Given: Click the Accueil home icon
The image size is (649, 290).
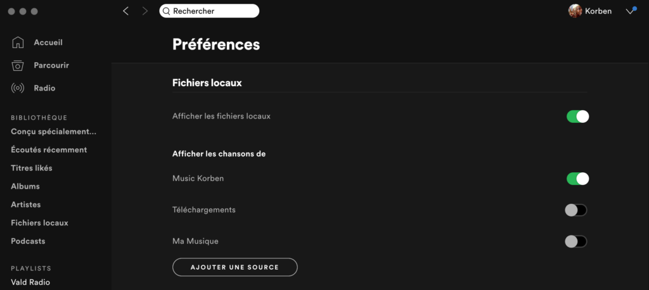Looking at the screenshot, I should coord(18,42).
